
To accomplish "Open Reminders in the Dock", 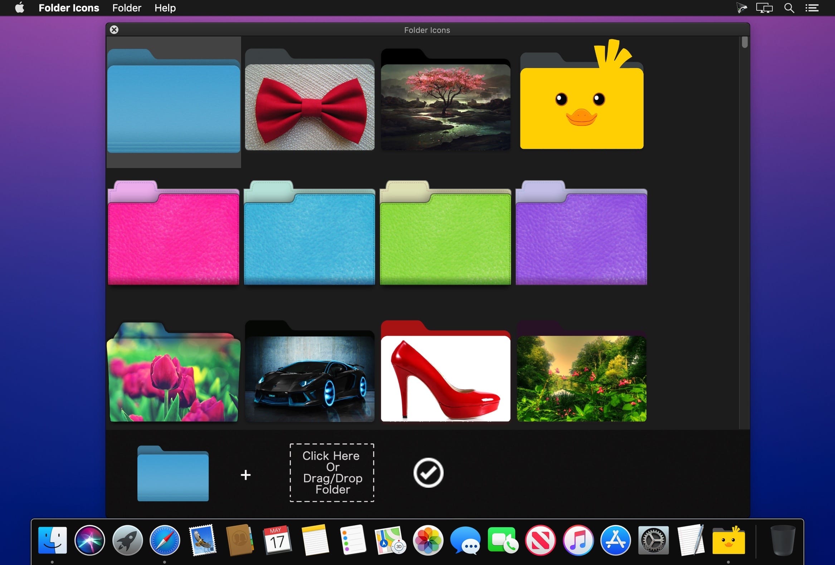I will pos(352,540).
